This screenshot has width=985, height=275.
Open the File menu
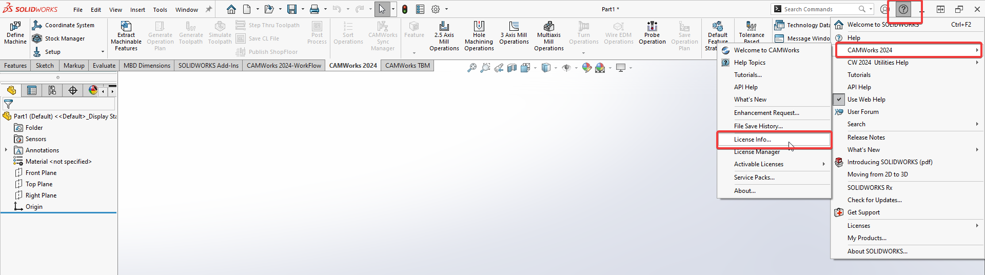click(x=78, y=10)
